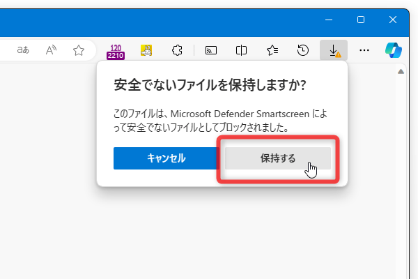Click the 保持する button

(278, 158)
